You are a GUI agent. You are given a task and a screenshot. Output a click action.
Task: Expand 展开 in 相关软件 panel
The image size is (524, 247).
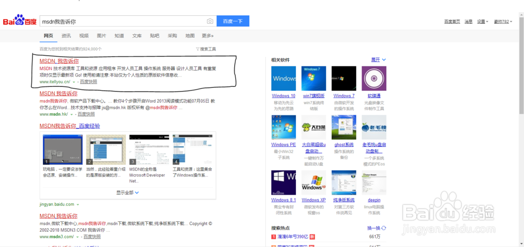pos(379,60)
